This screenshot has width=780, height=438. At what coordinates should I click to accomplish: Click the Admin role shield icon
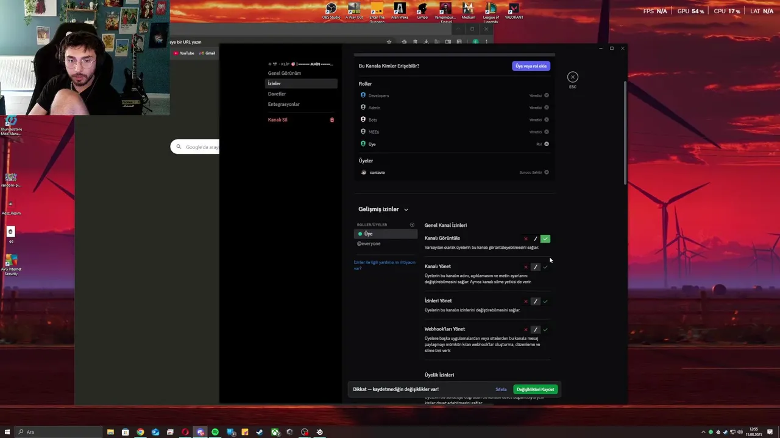[x=363, y=108]
